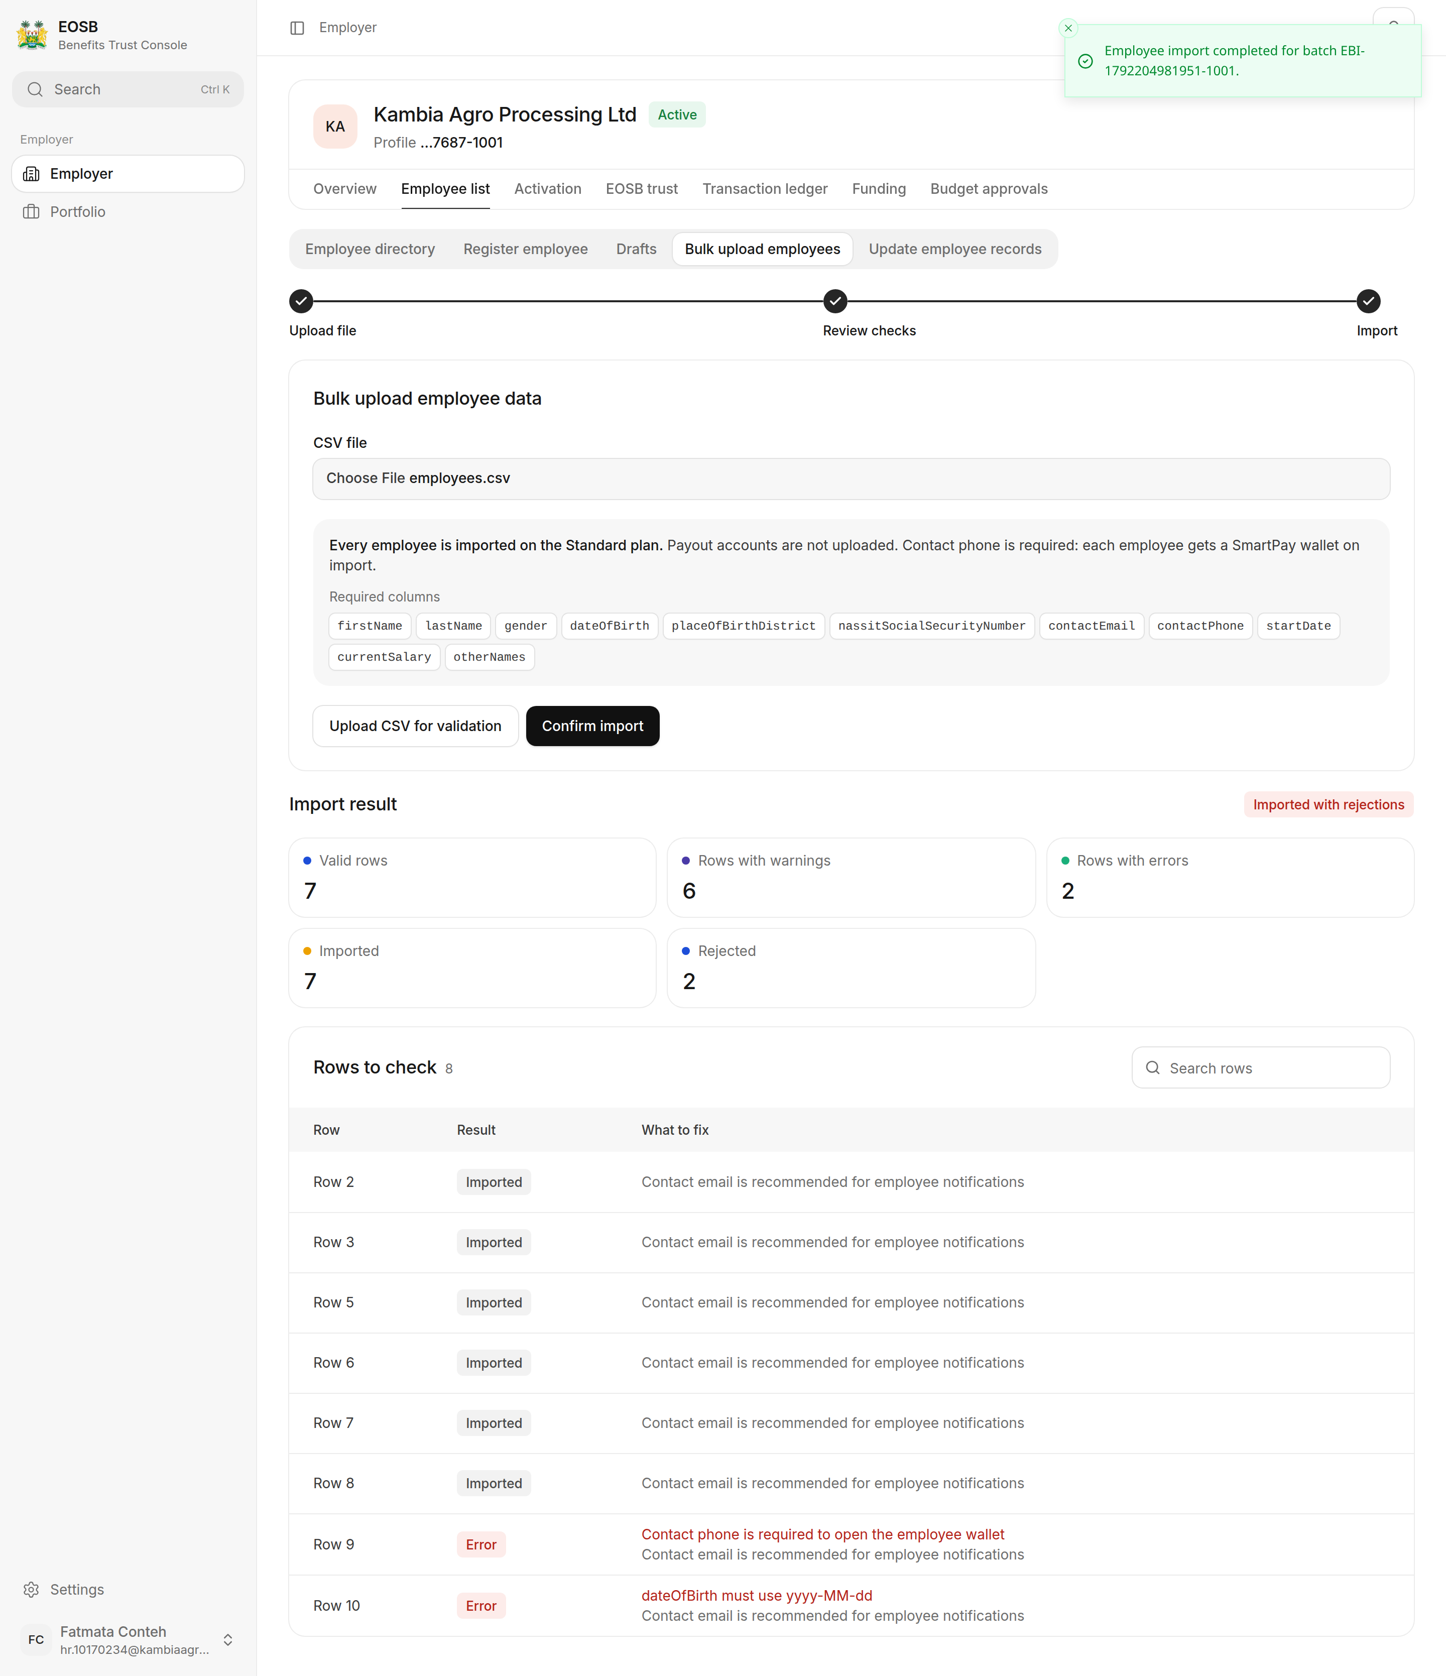Open the EOSB trust tab
Viewport: 1446px width, 1676px height.
point(641,188)
